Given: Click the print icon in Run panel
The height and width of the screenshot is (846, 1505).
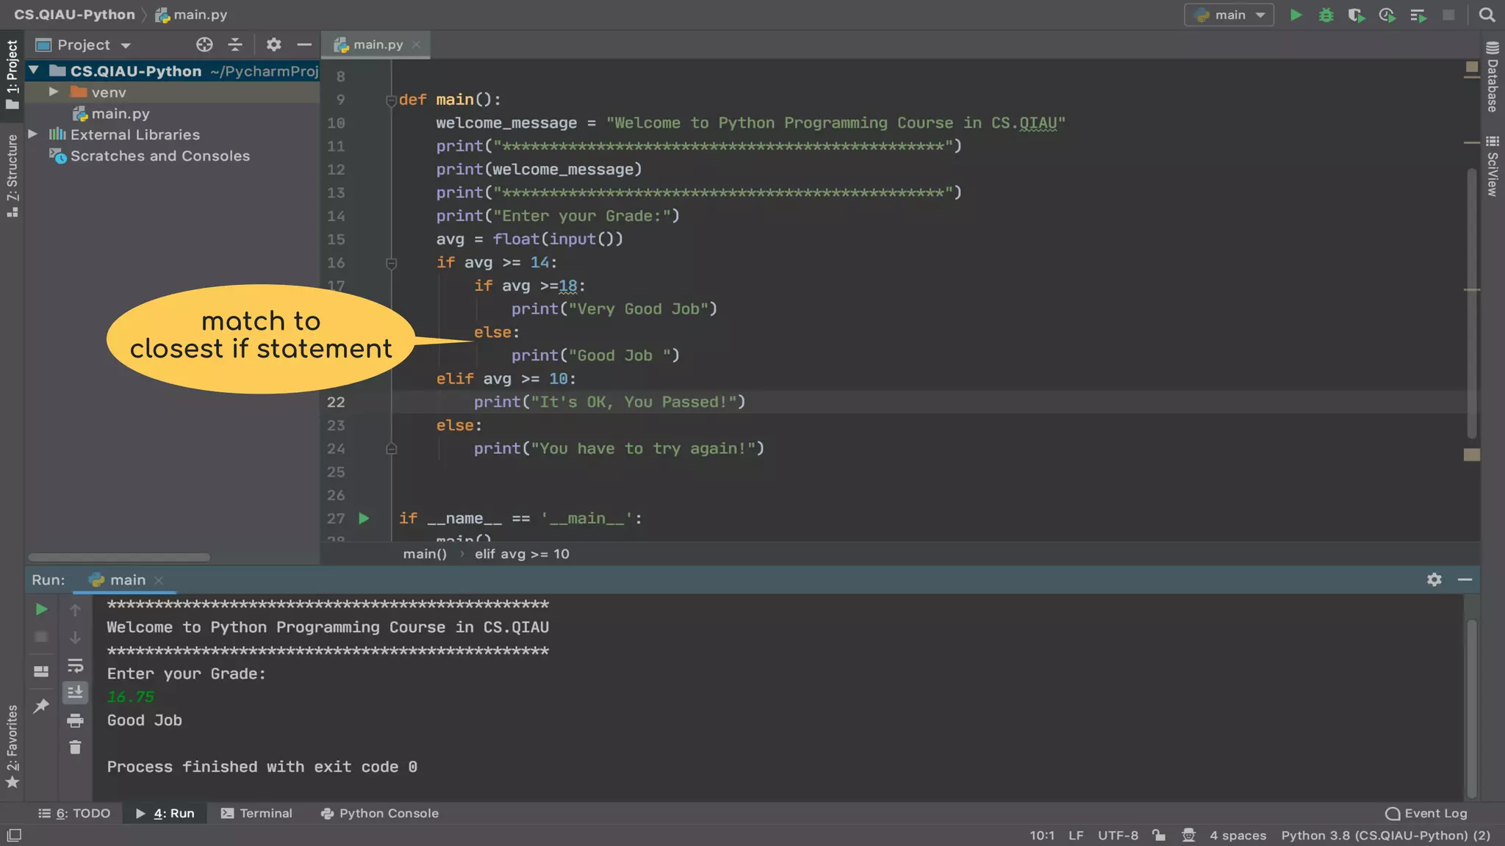Looking at the screenshot, I should tap(75, 720).
